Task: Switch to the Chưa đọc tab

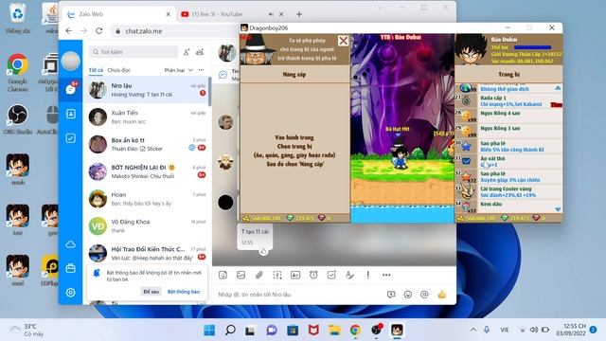Action: click(118, 70)
